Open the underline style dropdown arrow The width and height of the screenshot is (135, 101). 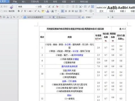[x=27, y=11]
